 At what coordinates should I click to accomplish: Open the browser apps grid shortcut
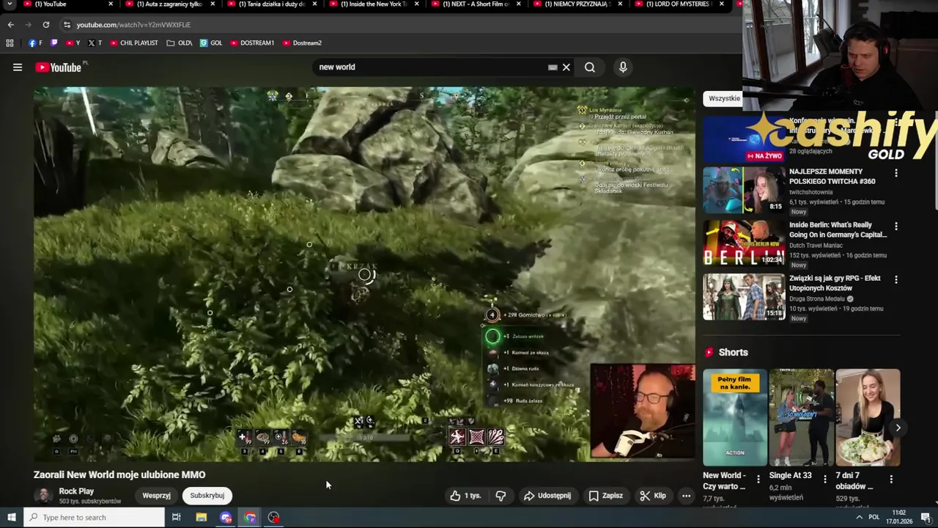pyautogui.click(x=10, y=43)
